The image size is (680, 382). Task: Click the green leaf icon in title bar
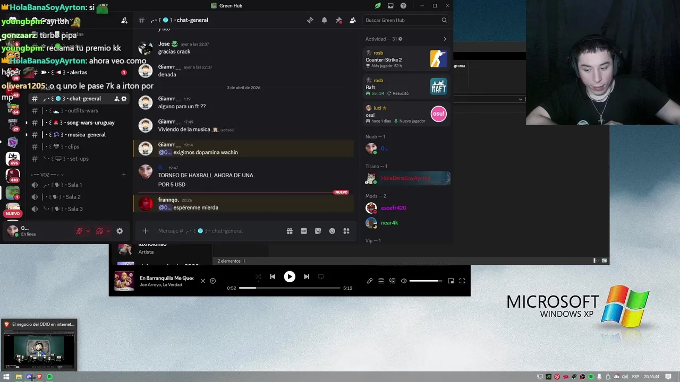pyautogui.click(x=378, y=5)
